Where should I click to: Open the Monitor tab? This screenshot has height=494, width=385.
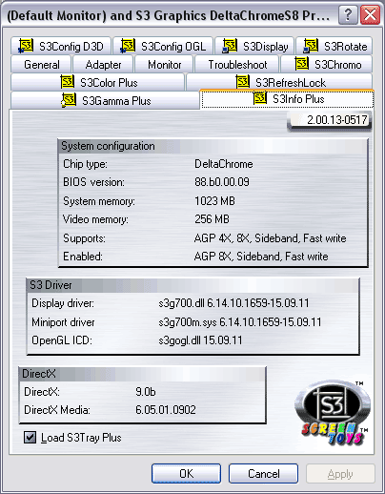[165, 65]
